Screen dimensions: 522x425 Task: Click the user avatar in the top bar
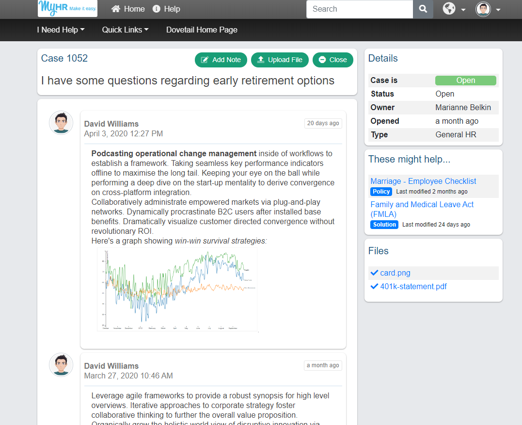(483, 9)
